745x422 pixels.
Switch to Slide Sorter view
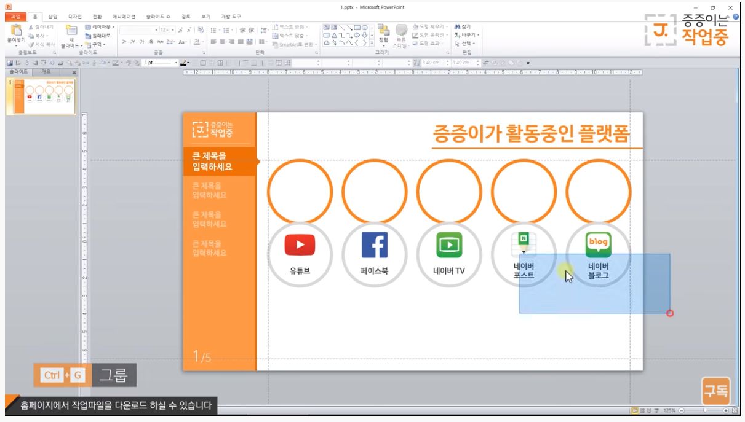point(642,410)
